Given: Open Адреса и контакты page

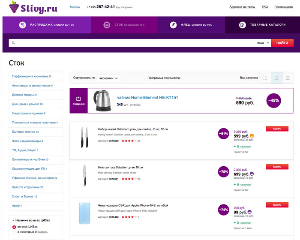Looking at the screenshot, I should pos(242,7).
